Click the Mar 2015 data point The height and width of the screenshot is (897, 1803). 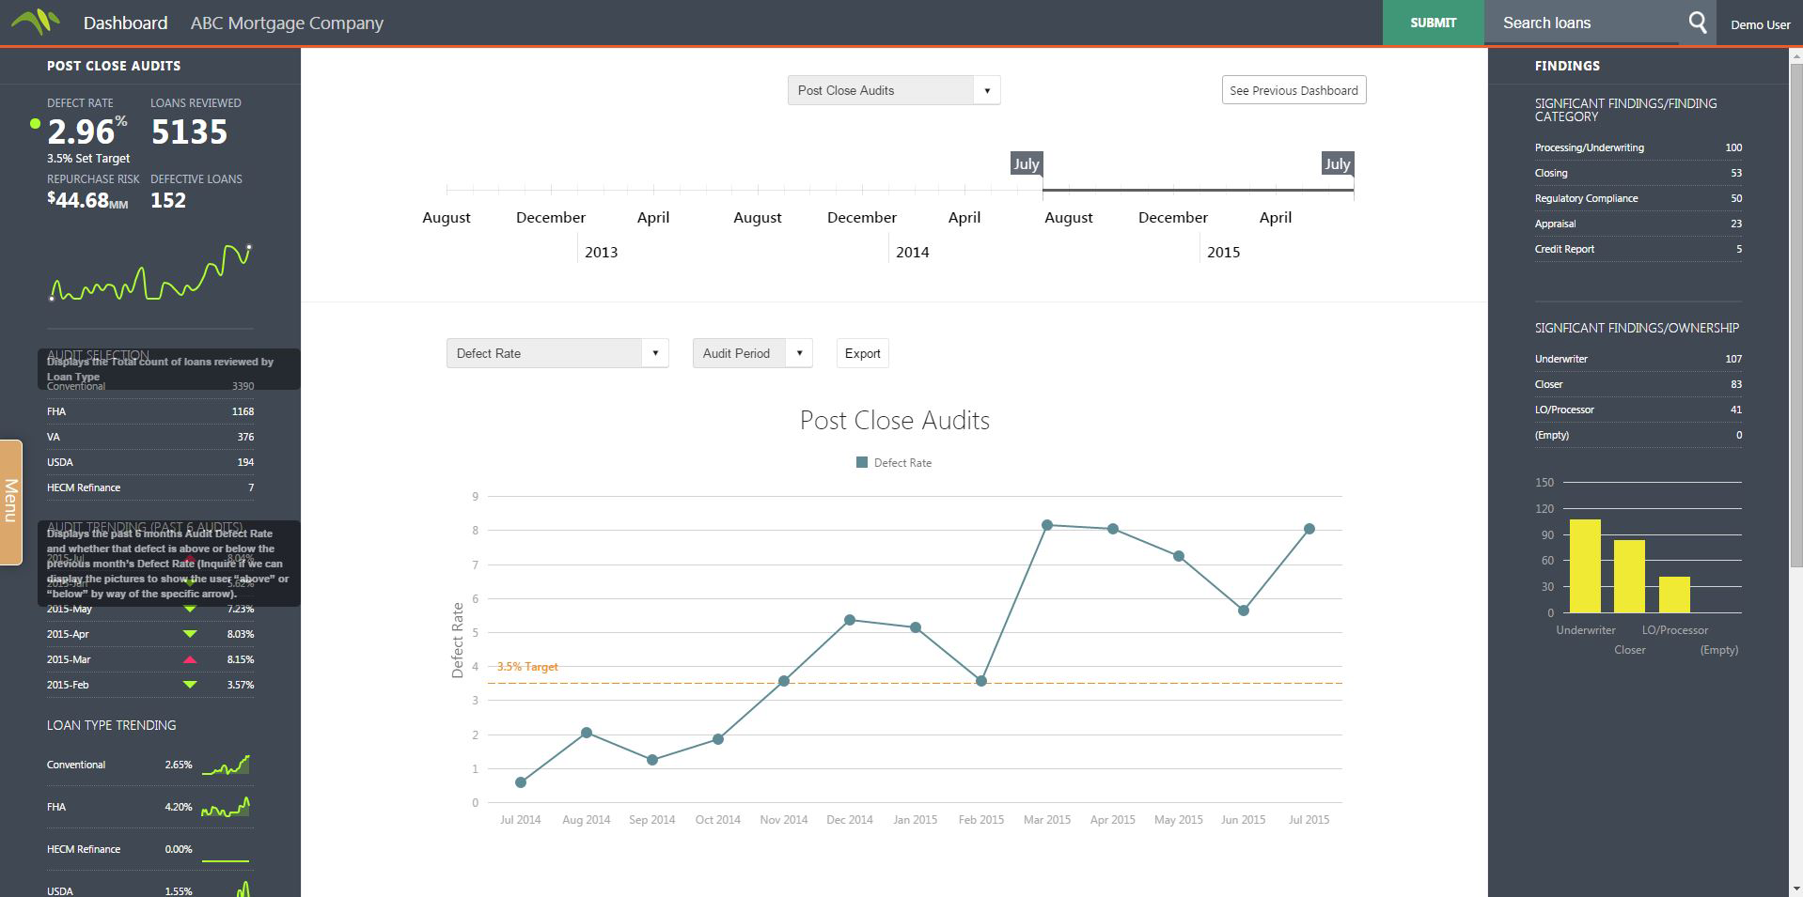point(1047,525)
